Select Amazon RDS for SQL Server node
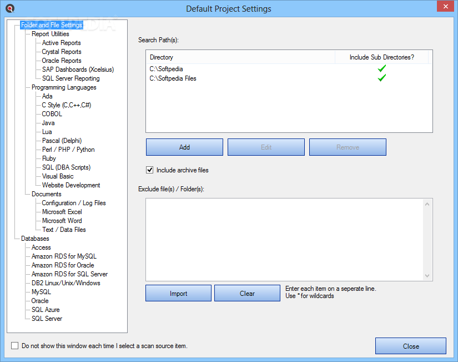 tap(69, 274)
